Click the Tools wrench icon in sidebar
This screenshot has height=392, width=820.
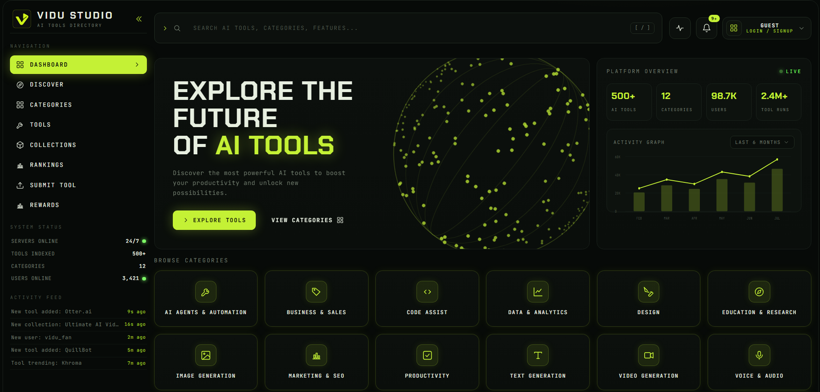pyautogui.click(x=20, y=125)
